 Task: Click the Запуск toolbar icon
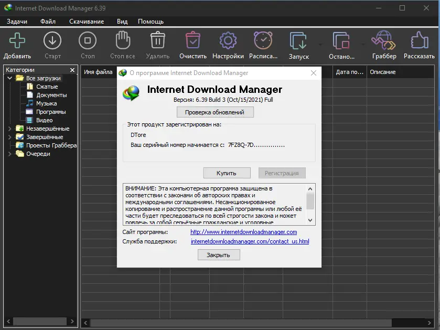tap(299, 41)
